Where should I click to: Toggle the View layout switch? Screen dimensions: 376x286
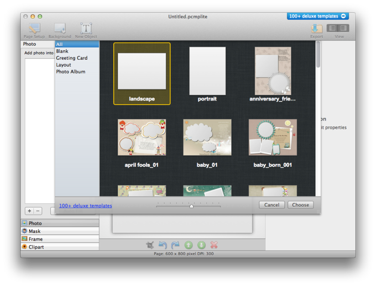pos(338,28)
